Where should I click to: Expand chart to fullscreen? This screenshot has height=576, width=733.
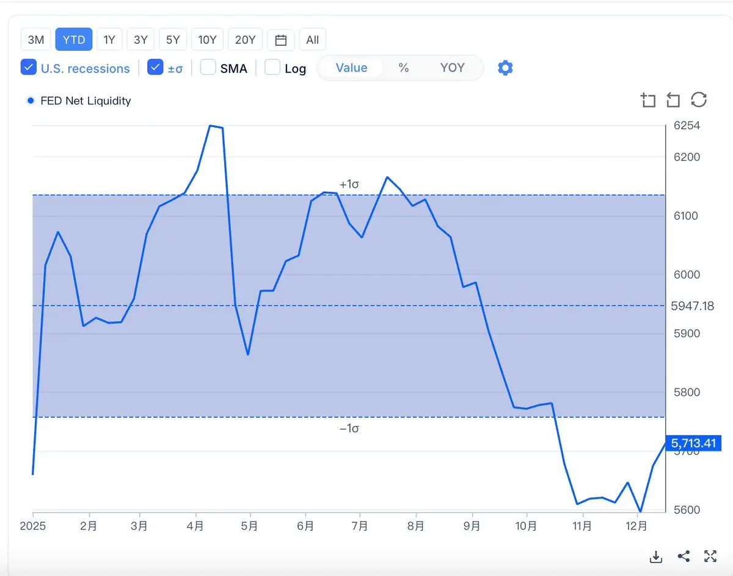[x=710, y=556]
